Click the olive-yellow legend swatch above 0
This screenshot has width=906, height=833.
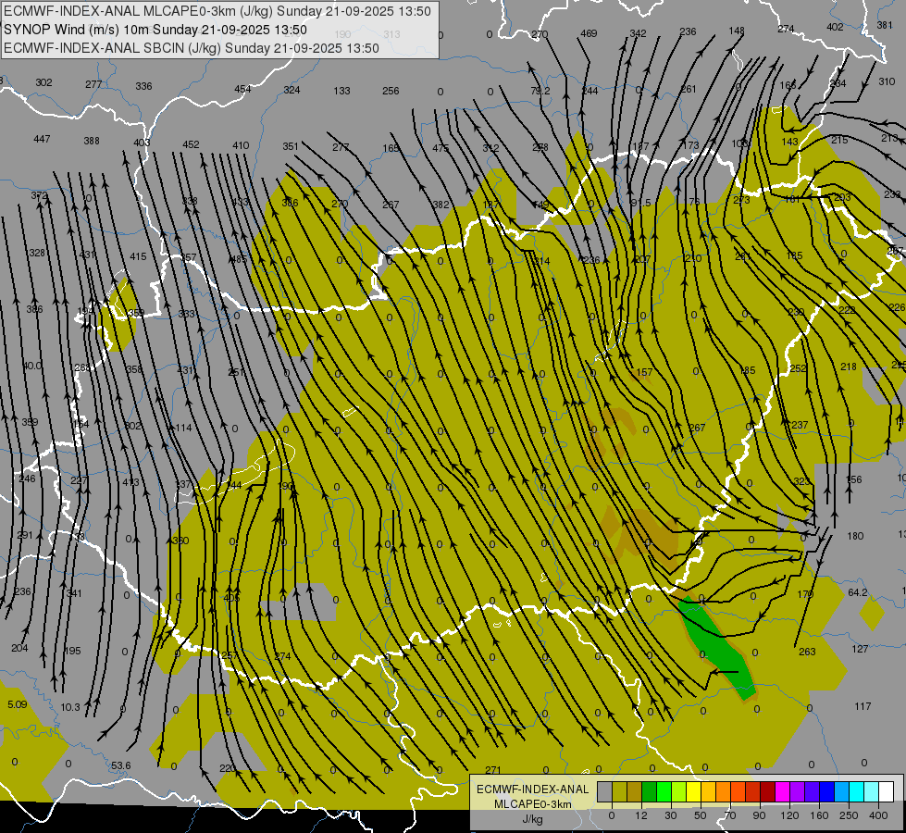tap(619, 791)
